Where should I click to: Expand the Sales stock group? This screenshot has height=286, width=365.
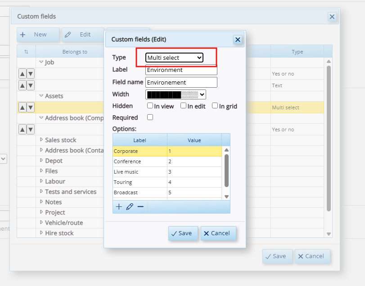pos(41,139)
